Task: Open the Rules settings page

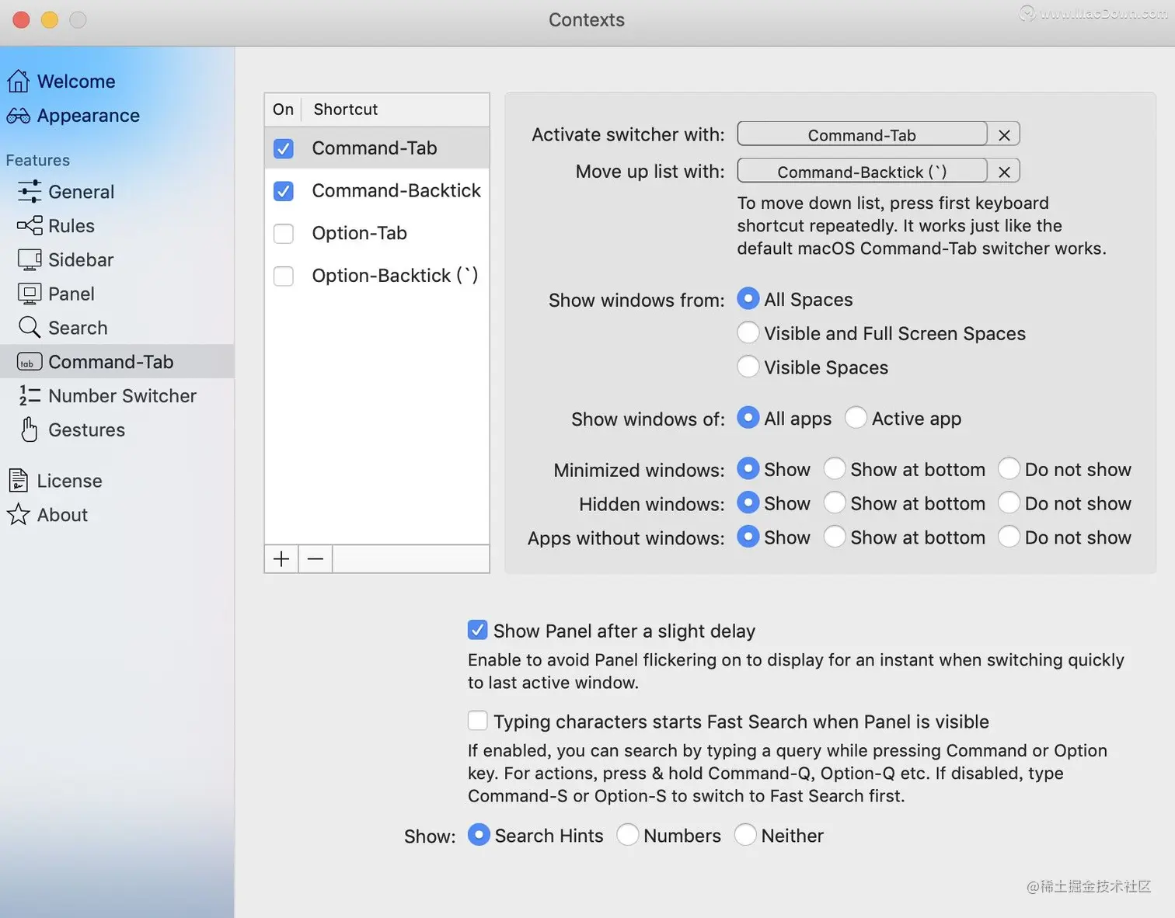Action: coord(71,226)
